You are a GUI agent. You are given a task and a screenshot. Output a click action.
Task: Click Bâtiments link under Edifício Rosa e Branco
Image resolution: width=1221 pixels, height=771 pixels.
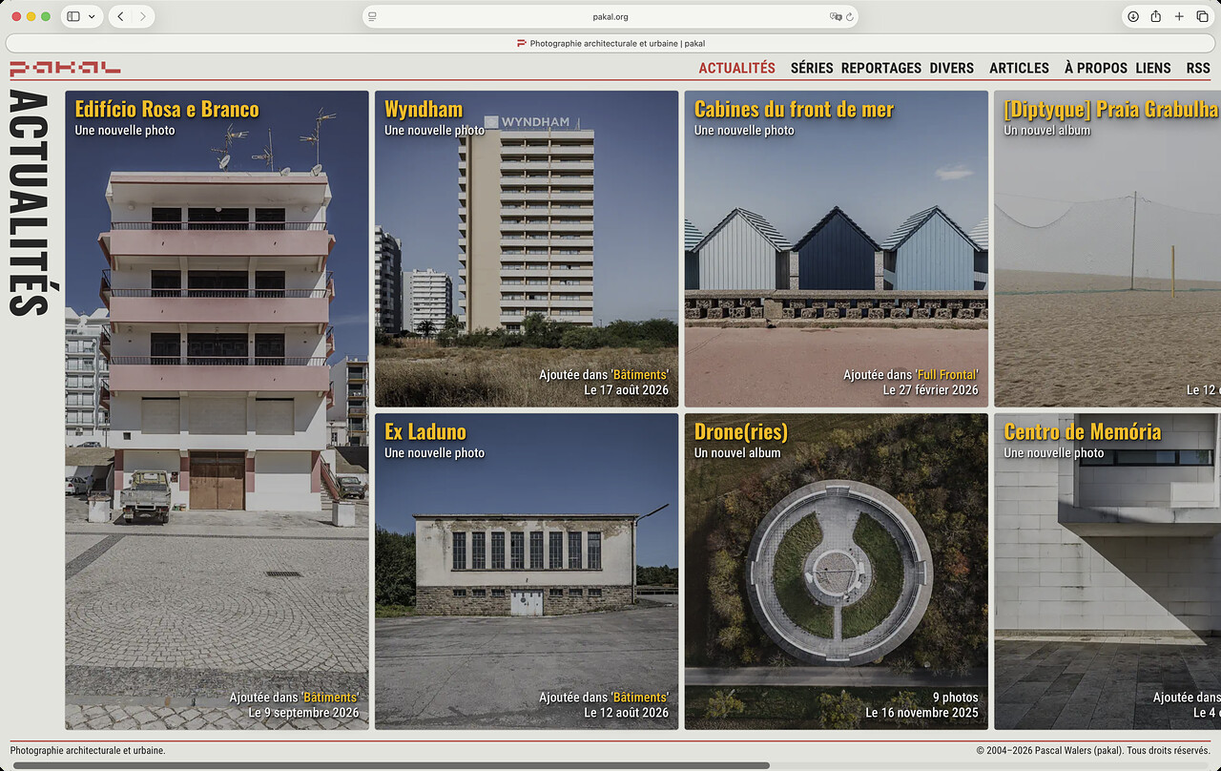pyautogui.click(x=330, y=698)
